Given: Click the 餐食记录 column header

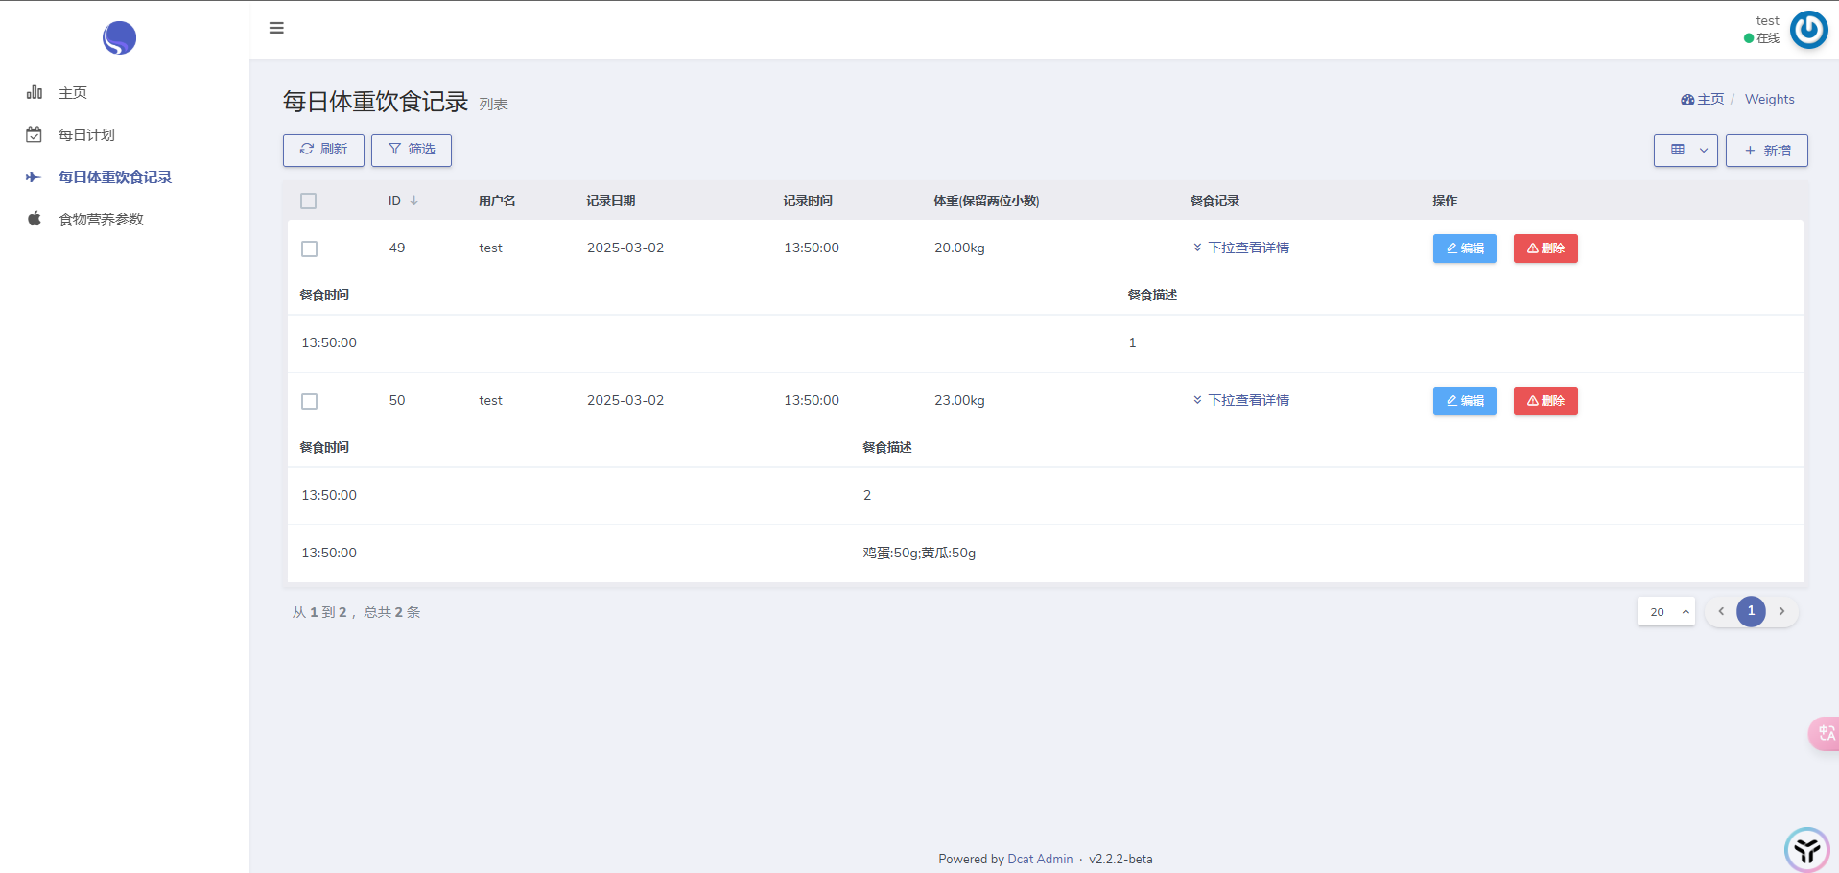Looking at the screenshot, I should pyautogui.click(x=1214, y=201).
